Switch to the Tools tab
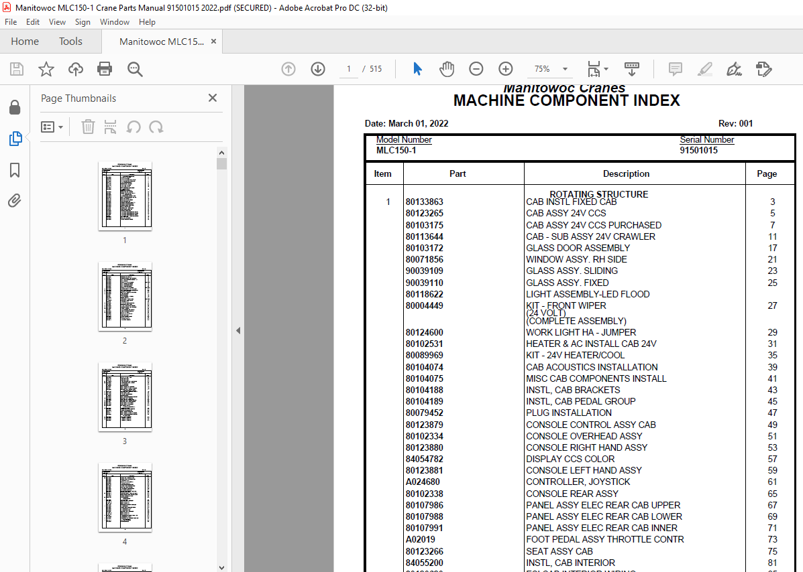The image size is (803, 572). click(x=70, y=42)
